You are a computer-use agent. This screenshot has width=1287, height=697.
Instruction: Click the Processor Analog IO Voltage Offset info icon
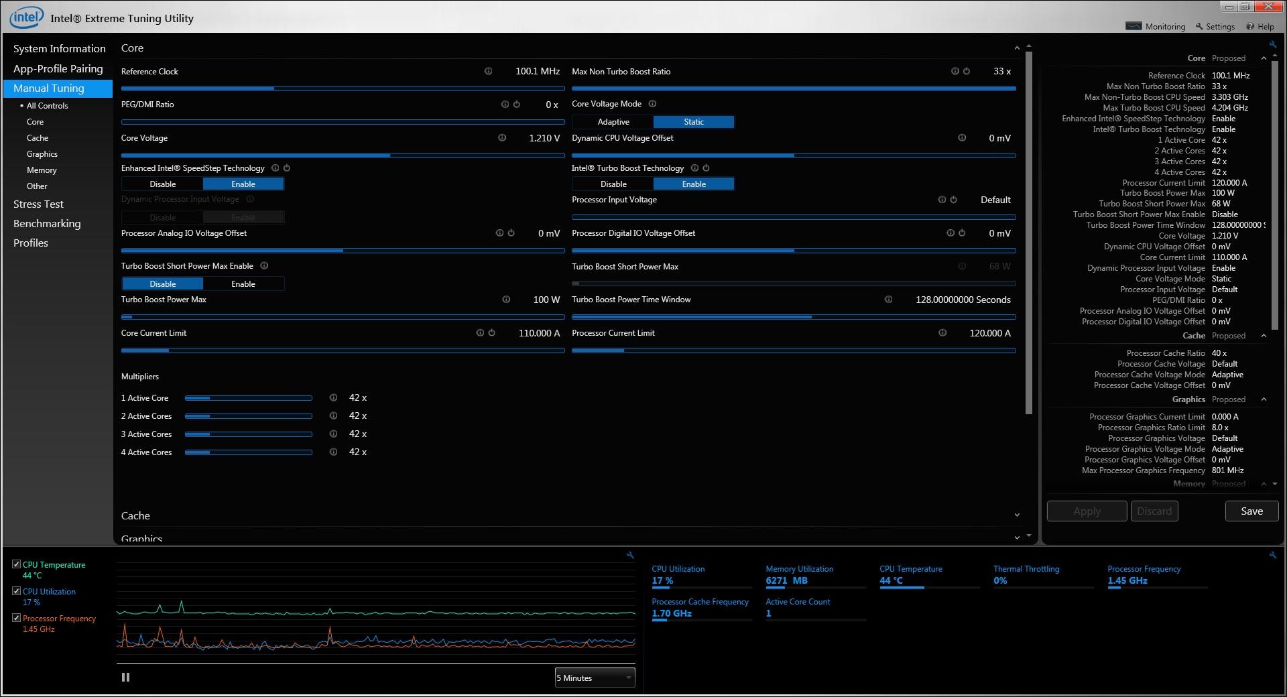[x=499, y=233]
